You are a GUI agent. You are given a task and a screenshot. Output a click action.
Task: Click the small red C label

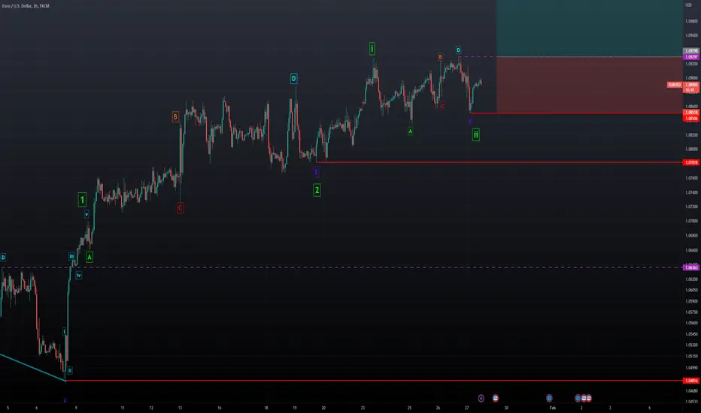pos(442,107)
